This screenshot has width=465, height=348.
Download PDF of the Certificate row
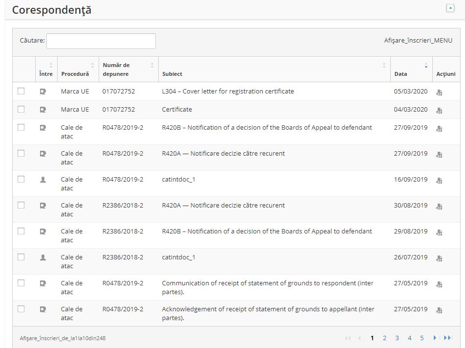(439, 110)
